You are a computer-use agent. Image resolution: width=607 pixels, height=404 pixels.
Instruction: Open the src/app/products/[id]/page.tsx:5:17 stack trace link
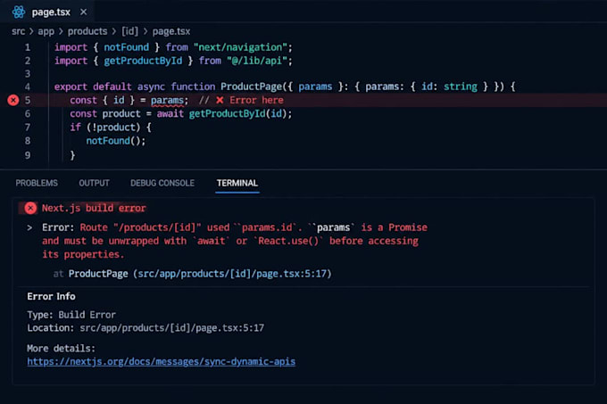click(232, 274)
